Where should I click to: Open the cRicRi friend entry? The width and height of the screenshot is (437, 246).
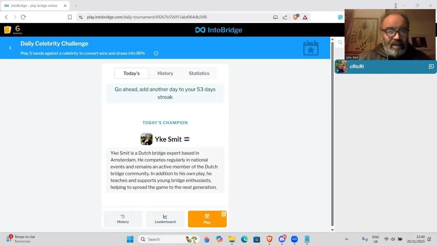(386, 67)
